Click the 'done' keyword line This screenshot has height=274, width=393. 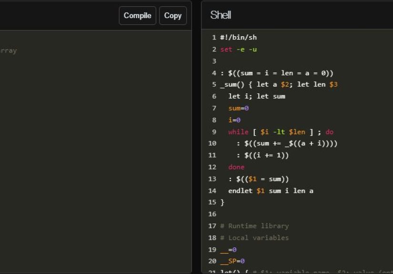(236, 167)
